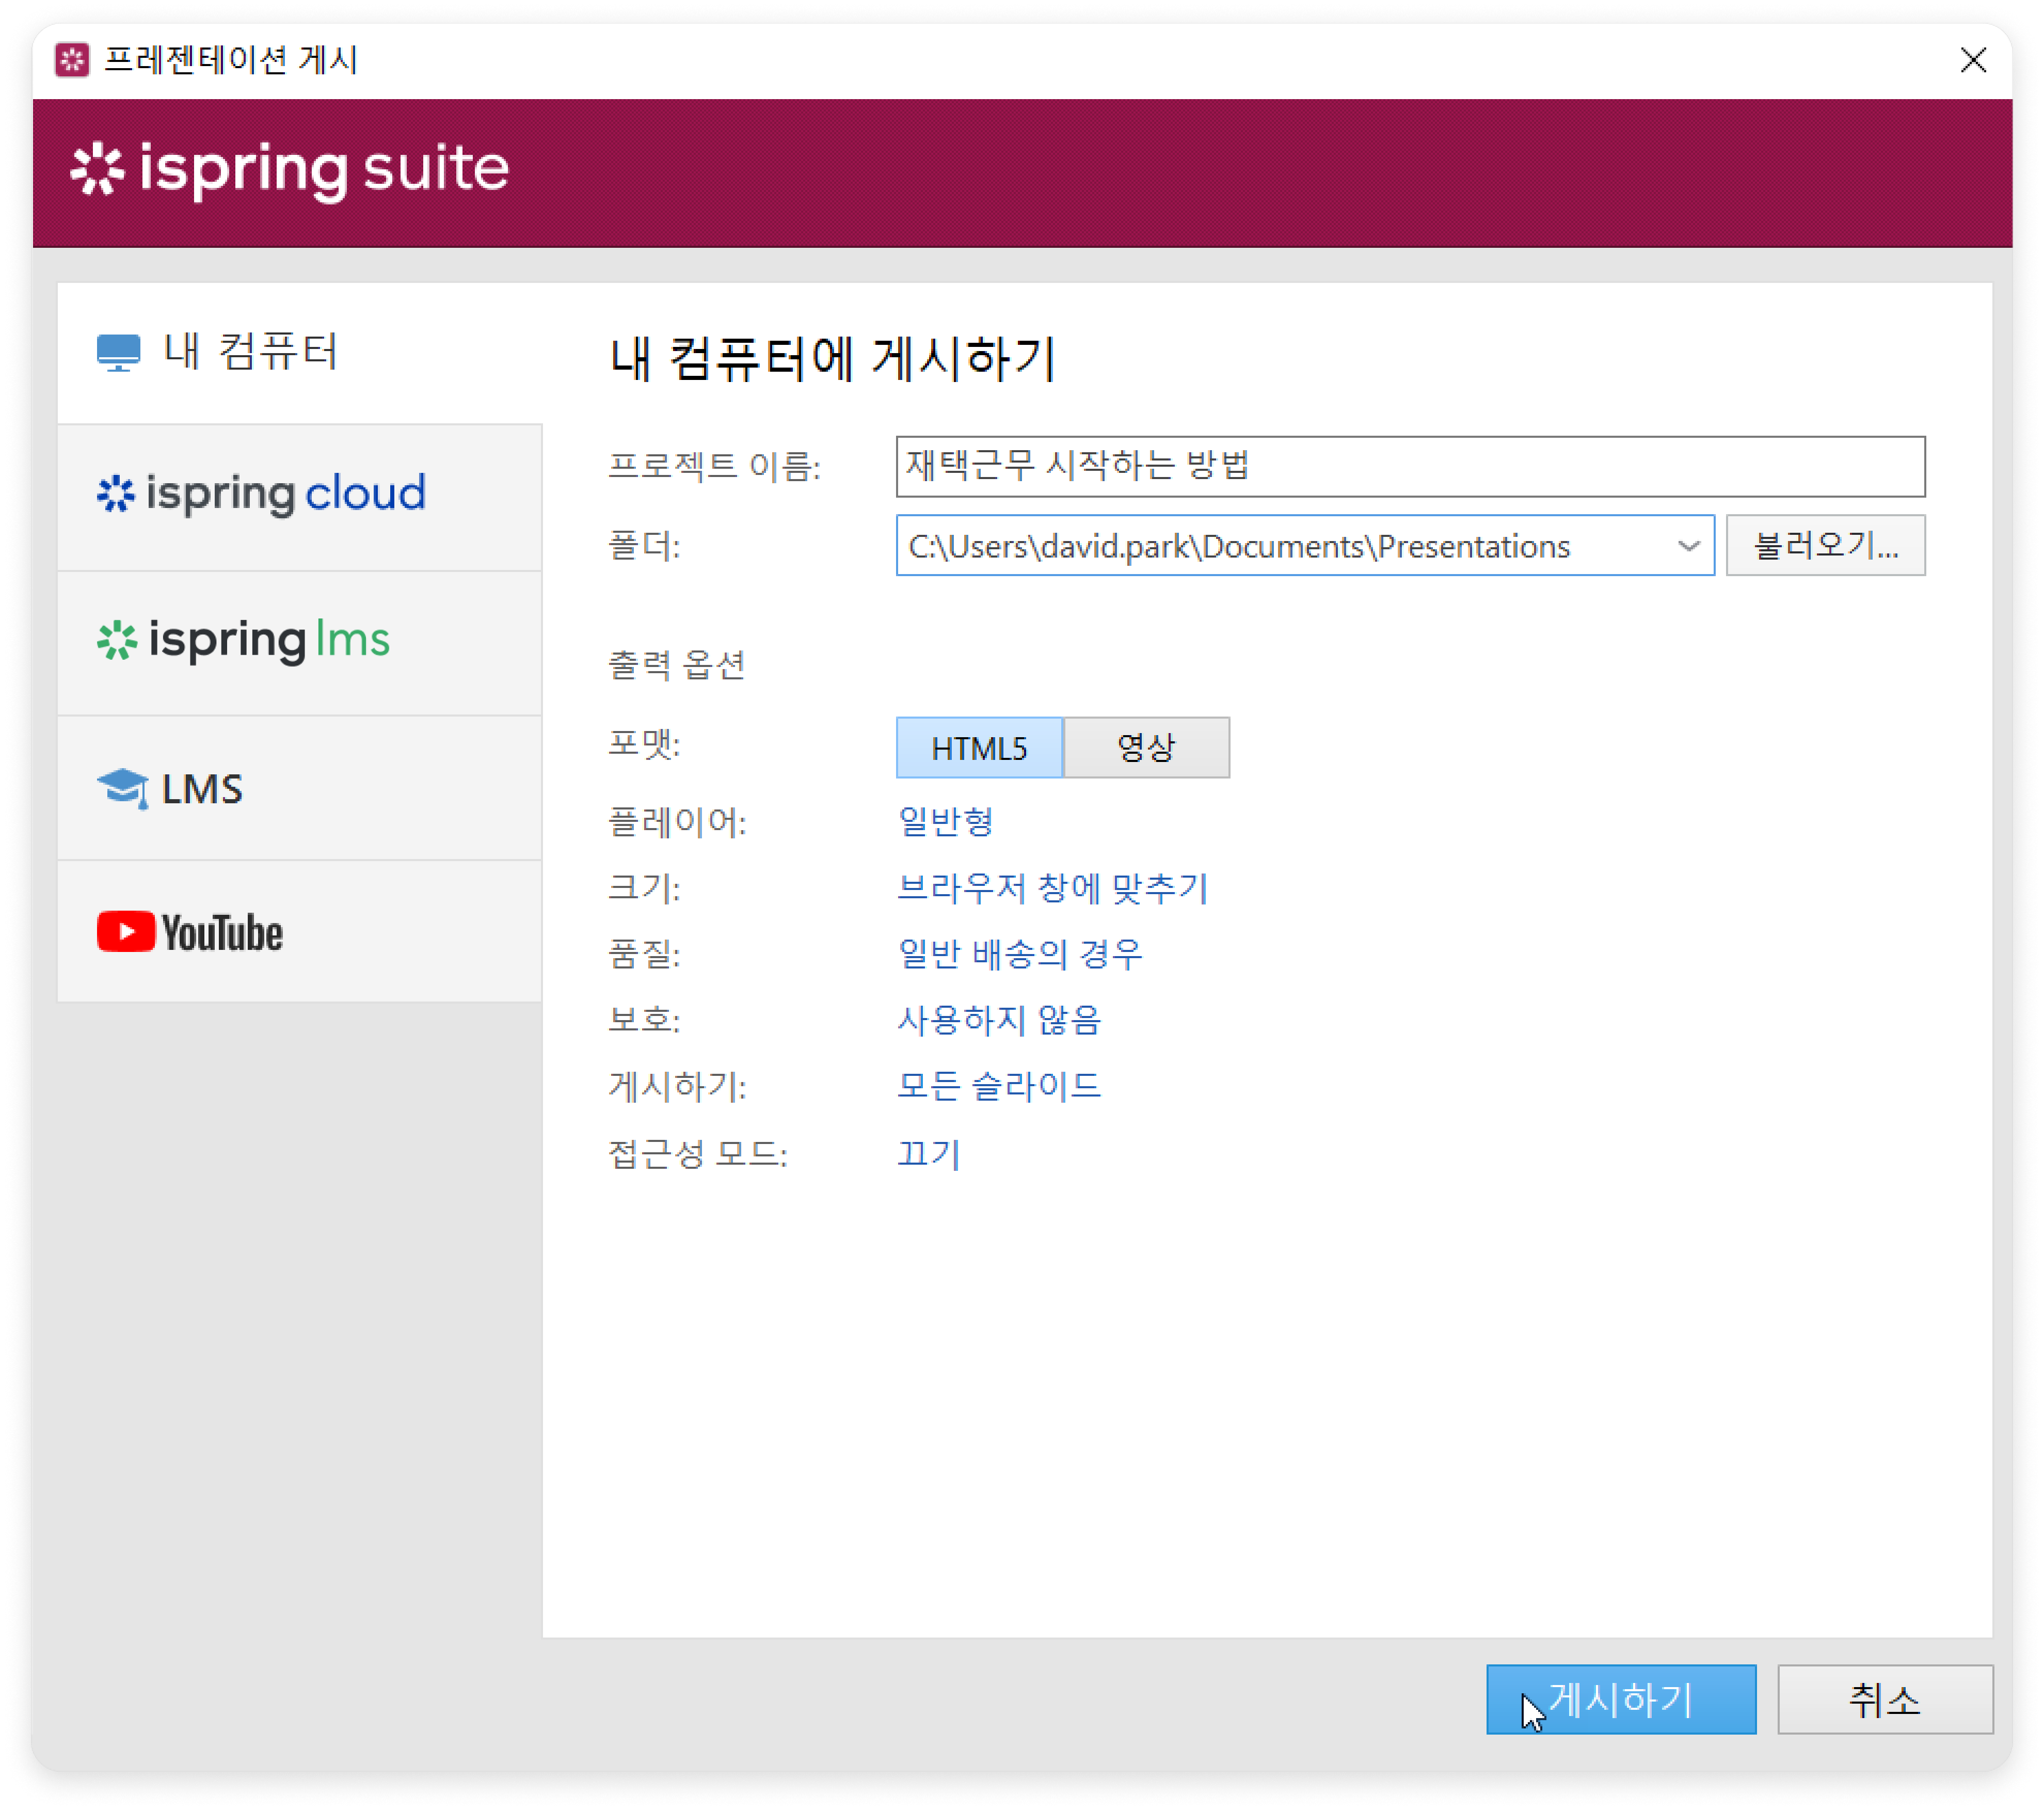The image size is (2044, 1811).
Task: Click the iSpring LMS green snowflake icon
Action: tap(117, 641)
